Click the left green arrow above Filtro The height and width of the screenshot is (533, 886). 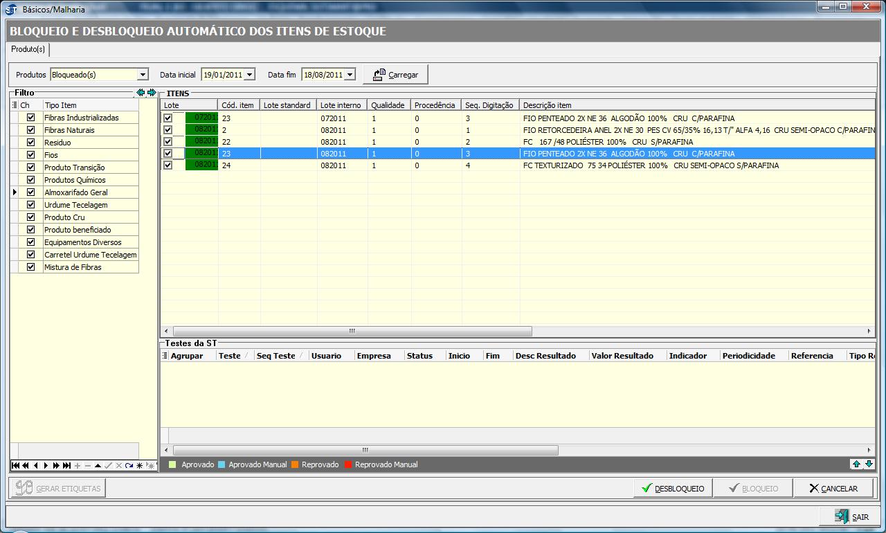coord(141,92)
